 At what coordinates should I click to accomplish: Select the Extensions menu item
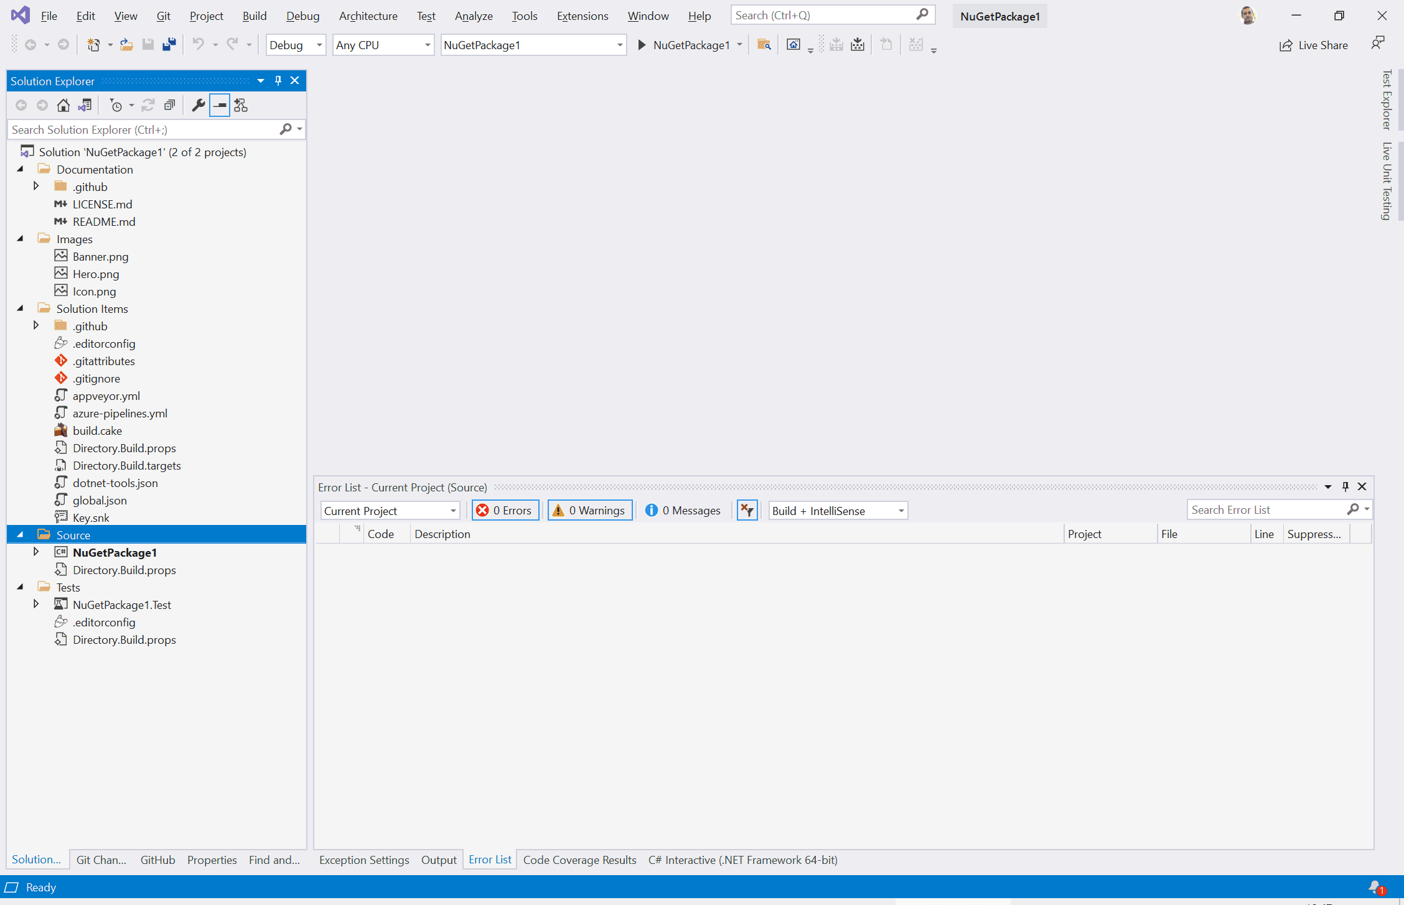pyautogui.click(x=583, y=14)
